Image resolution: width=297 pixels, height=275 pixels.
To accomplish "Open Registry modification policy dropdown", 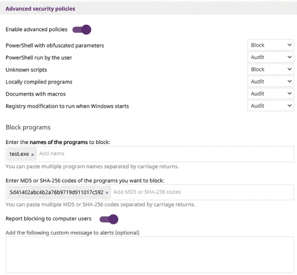I will pos(270,106).
